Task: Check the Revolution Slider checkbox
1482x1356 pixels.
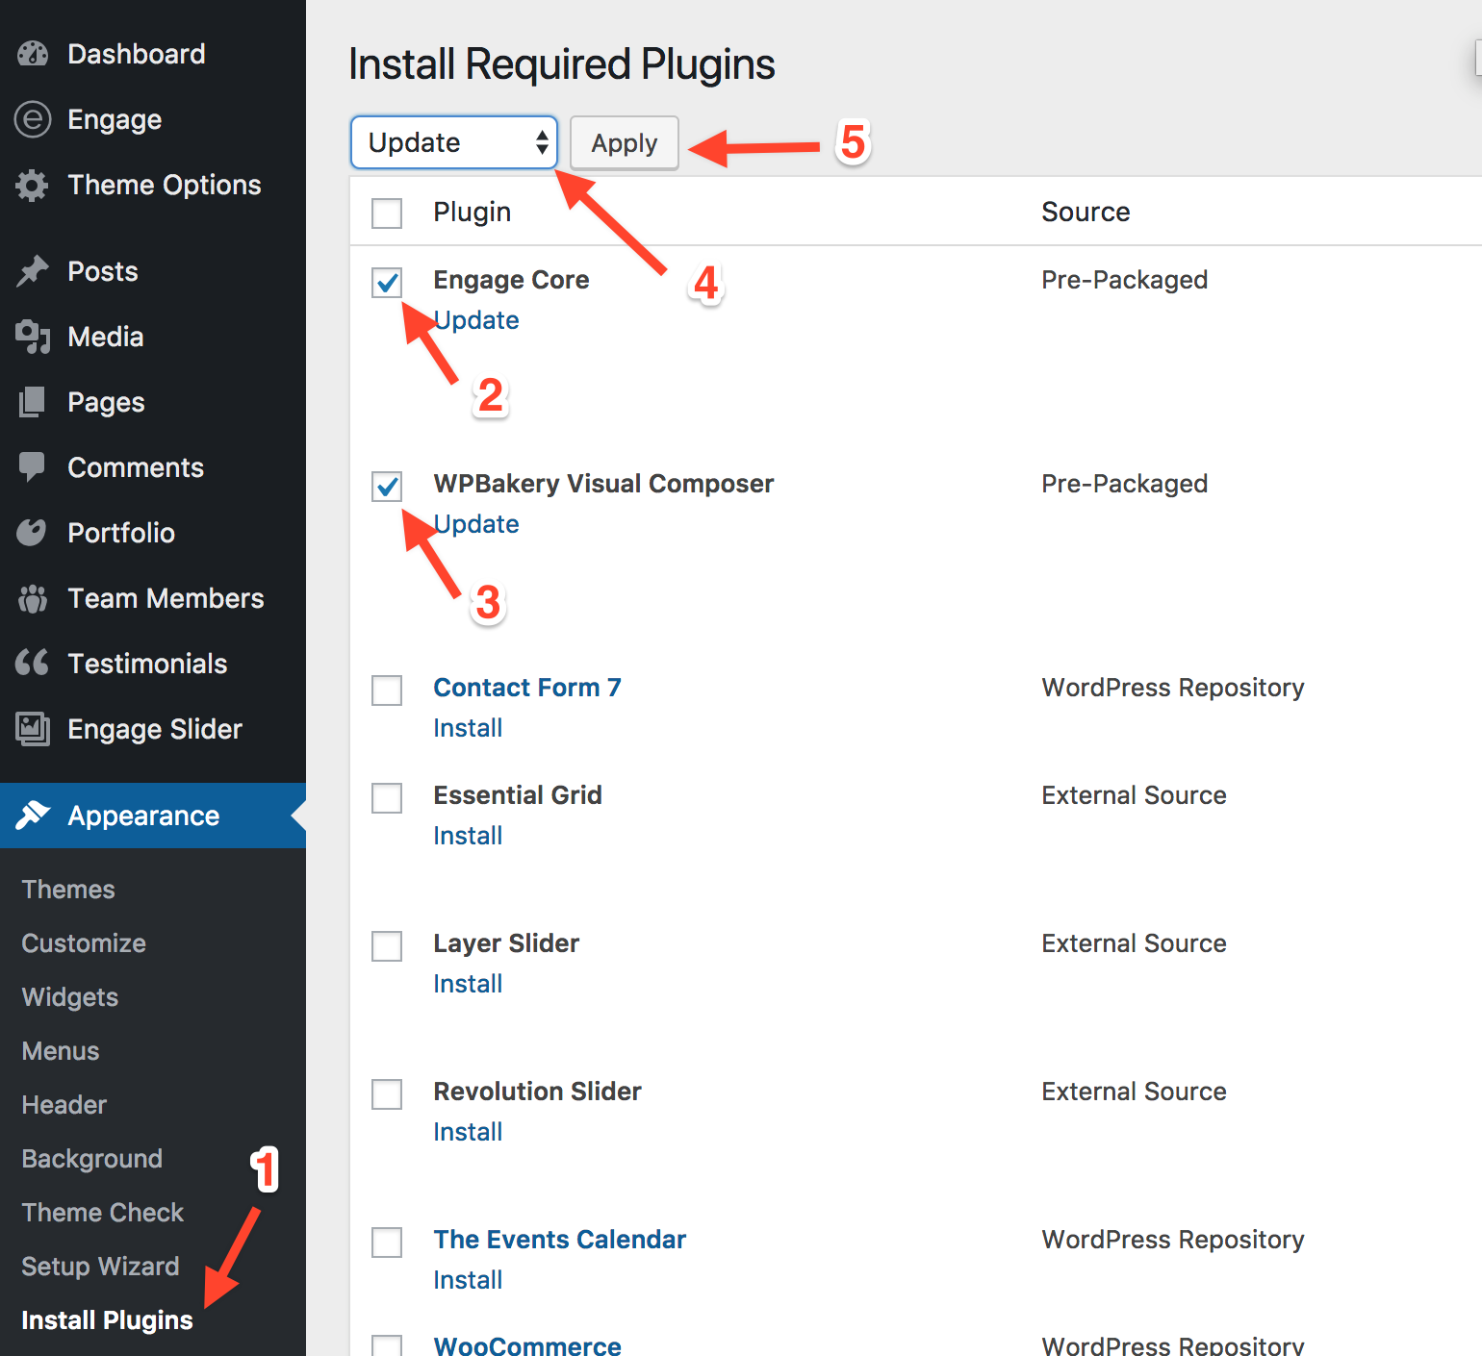Action: pyautogui.click(x=387, y=1094)
